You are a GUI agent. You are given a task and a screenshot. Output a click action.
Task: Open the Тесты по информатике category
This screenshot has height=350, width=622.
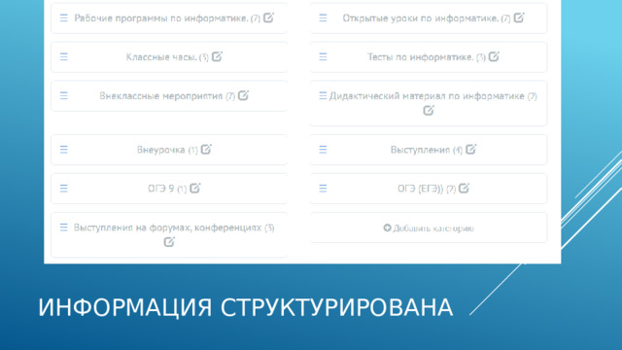(427, 57)
